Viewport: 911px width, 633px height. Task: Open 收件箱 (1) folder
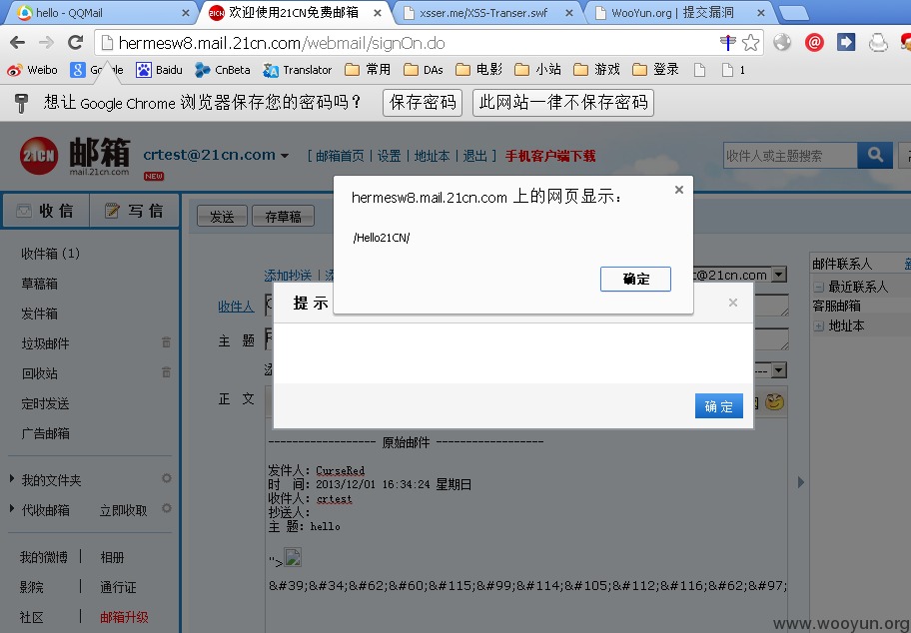pyautogui.click(x=51, y=254)
